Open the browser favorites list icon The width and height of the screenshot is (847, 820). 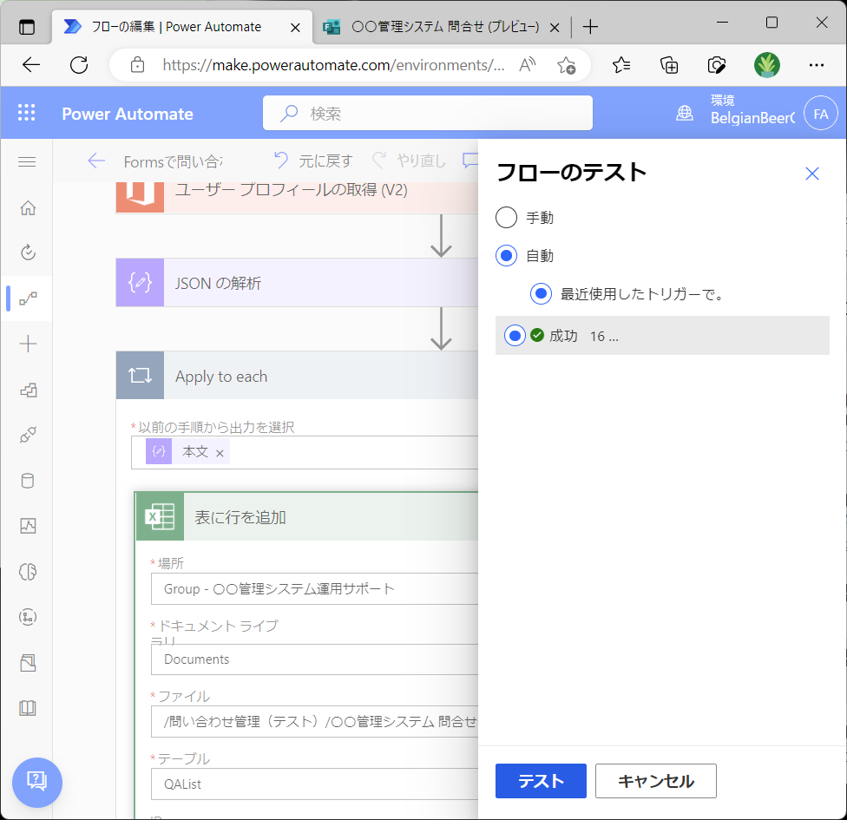(x=621, y=65)
